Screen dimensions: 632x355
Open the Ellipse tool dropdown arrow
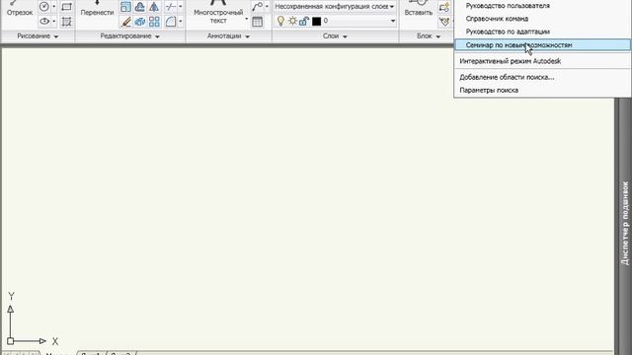[x=54, y=21]
